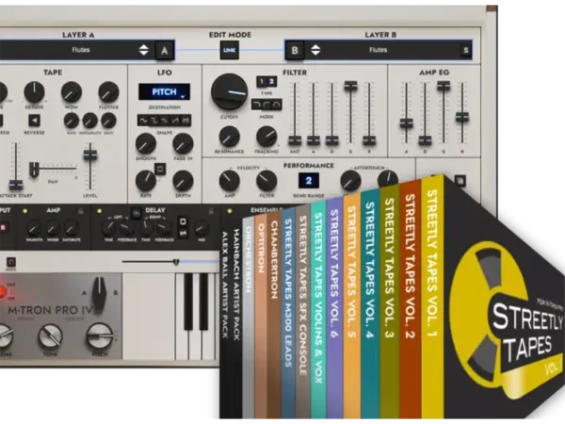Viewport: 565px width, 424px height.
Task: Select filter Type 1
Action: pos(262,81)
